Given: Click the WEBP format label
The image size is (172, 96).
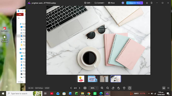Looking at the screenshot, I should pyautogui.click(x=47, y=88).
